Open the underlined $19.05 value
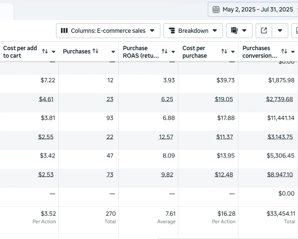298x239 pixels. (x=224, y=99)
